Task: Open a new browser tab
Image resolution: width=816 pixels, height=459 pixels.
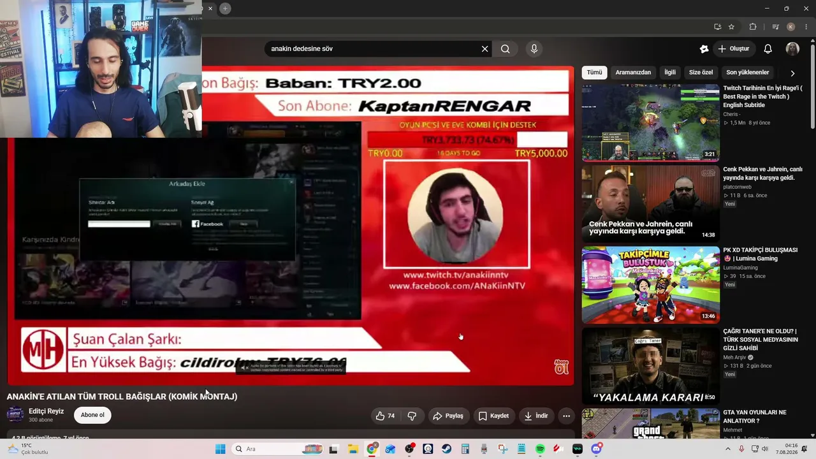Action: click(x=225, y=8)
